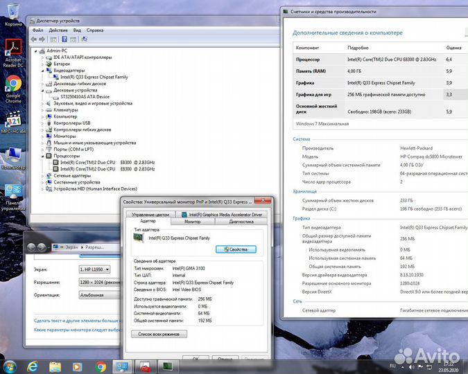The width and height of the screenshot is (468, 374).
Task: Click Сделать текст и другие элементы link
Action: [78, 321]
